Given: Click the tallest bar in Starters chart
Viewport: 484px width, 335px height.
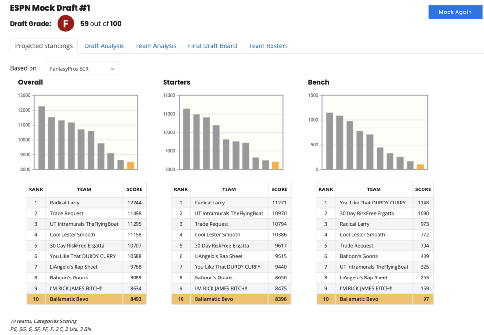Looking at the screenshot, I should tap(186, 139).
